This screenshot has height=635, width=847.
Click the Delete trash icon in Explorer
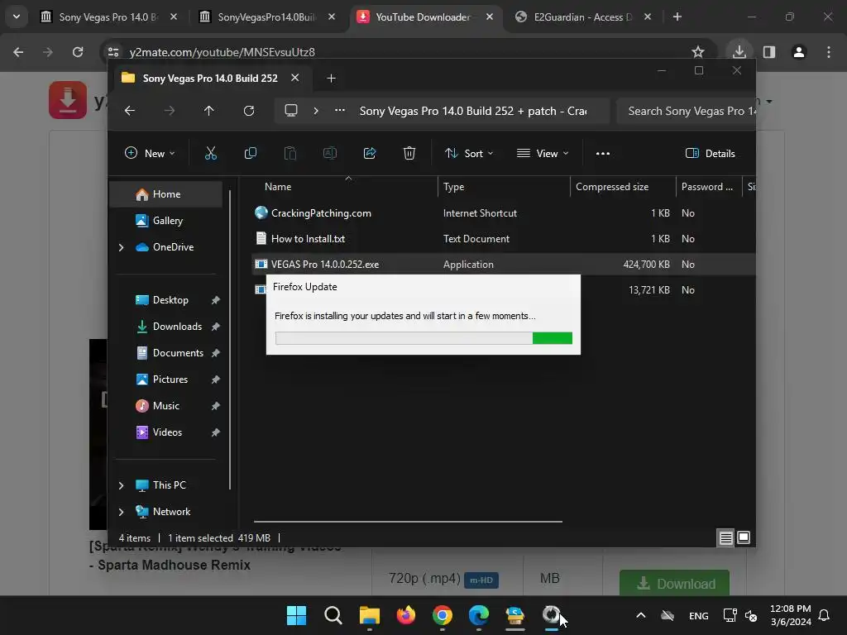tap(409, 153)
